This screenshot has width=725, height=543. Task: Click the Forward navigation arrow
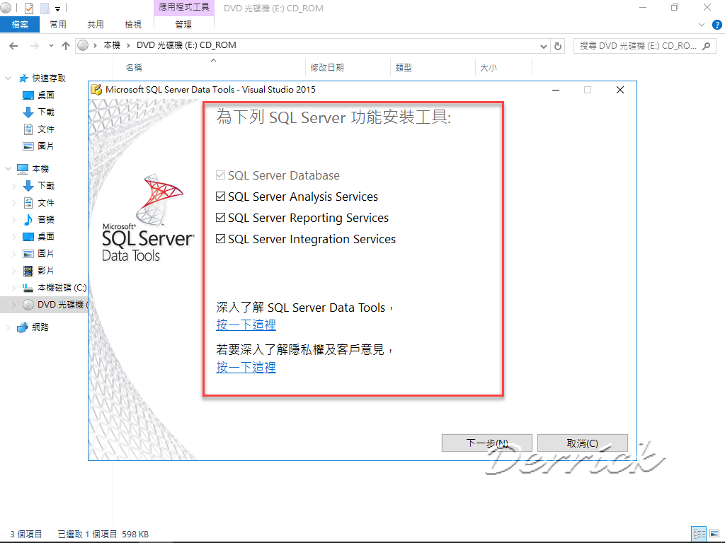[x=33, y=45]
